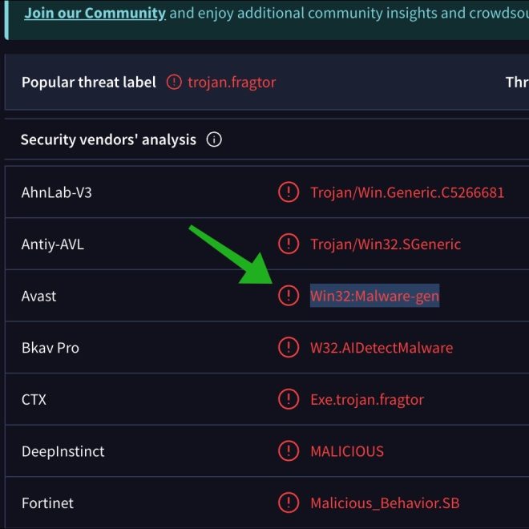This screenshot has width=529, height=529.
Task: Click the highlighted Win32:Malware-gen detection
Action: [x=374, y=296]
